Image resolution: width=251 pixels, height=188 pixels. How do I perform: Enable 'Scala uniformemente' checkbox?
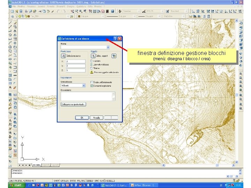(92, 82)
